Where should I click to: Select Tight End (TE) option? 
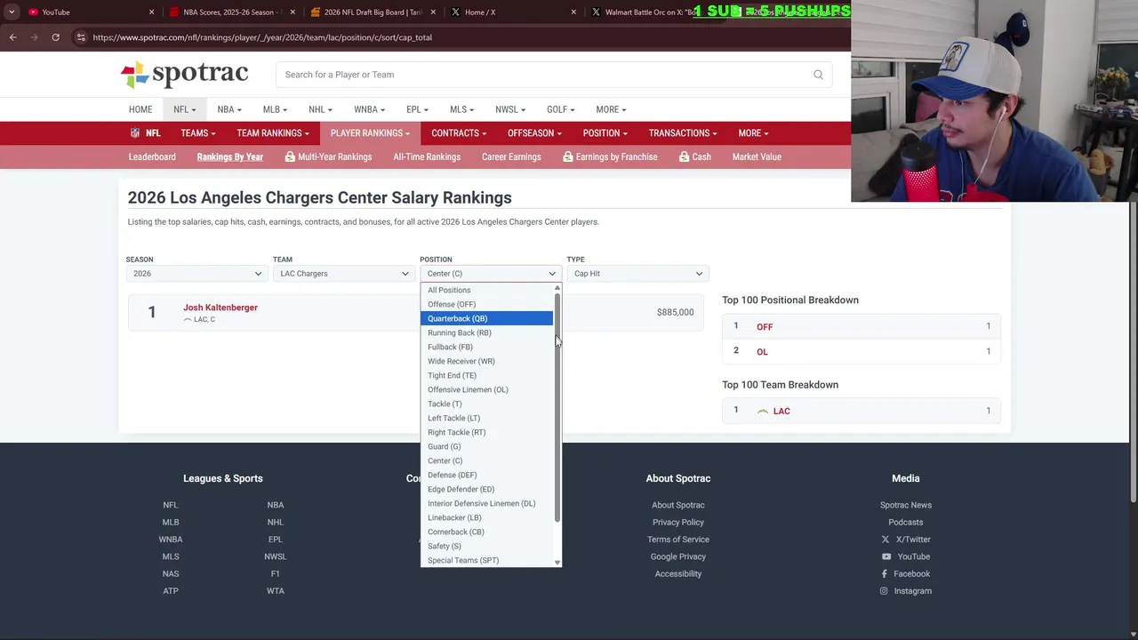pyautogui.click(x=486, y=375)
